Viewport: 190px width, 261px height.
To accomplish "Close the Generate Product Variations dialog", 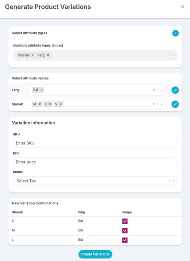I will 182,6.
